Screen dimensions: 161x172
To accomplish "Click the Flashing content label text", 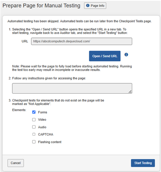I will click(x=50, y=142).
